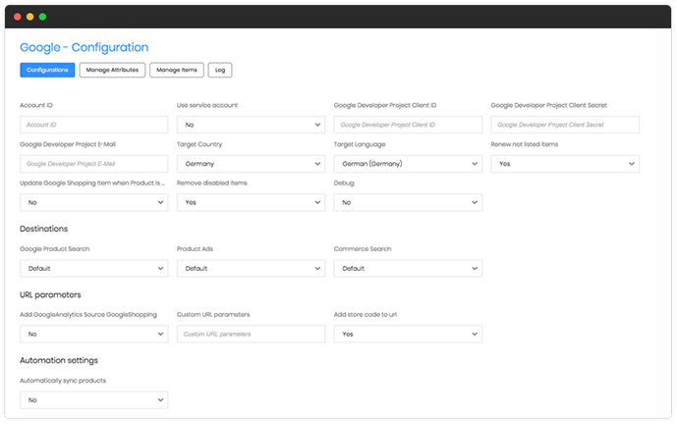Click the green maximize window button
This screenshot has height=424, width=677.
(43, 17)
